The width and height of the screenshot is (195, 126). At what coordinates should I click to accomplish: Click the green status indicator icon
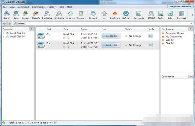pos(4,123)
